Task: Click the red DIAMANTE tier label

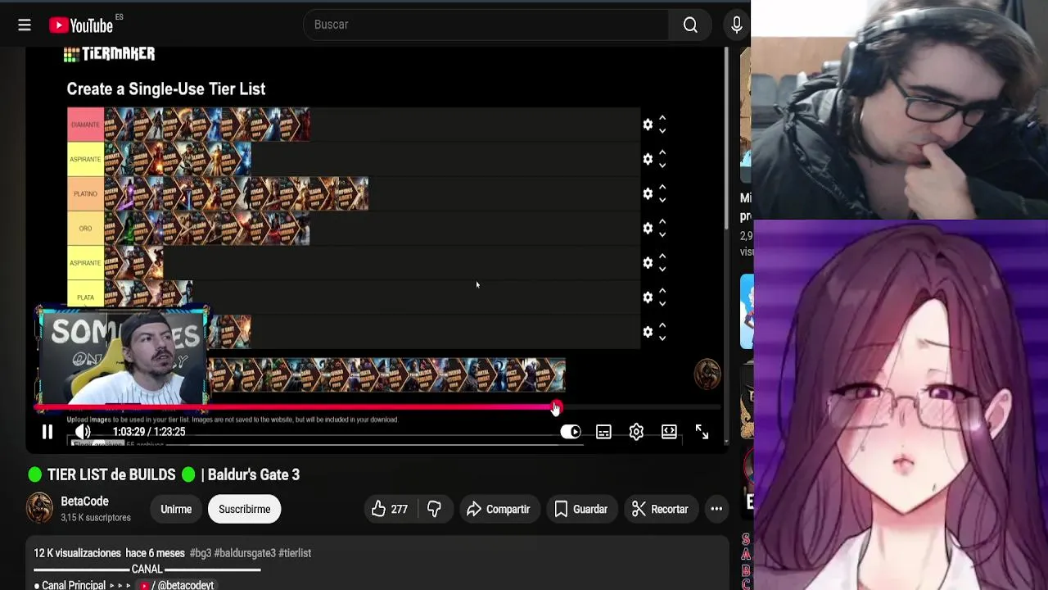Action: 85,125
